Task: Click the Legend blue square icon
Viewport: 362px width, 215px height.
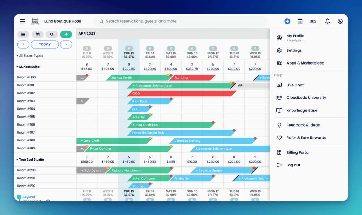Action: [19, 197]
